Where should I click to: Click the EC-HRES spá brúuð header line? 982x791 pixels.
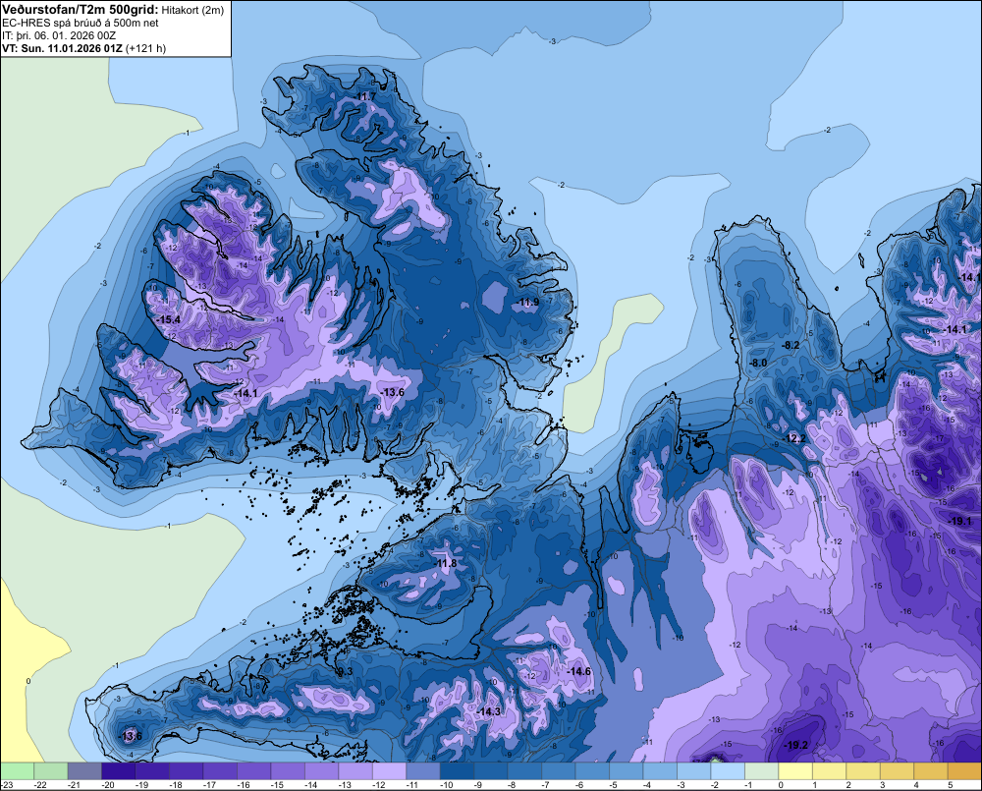tap(81, 23)
